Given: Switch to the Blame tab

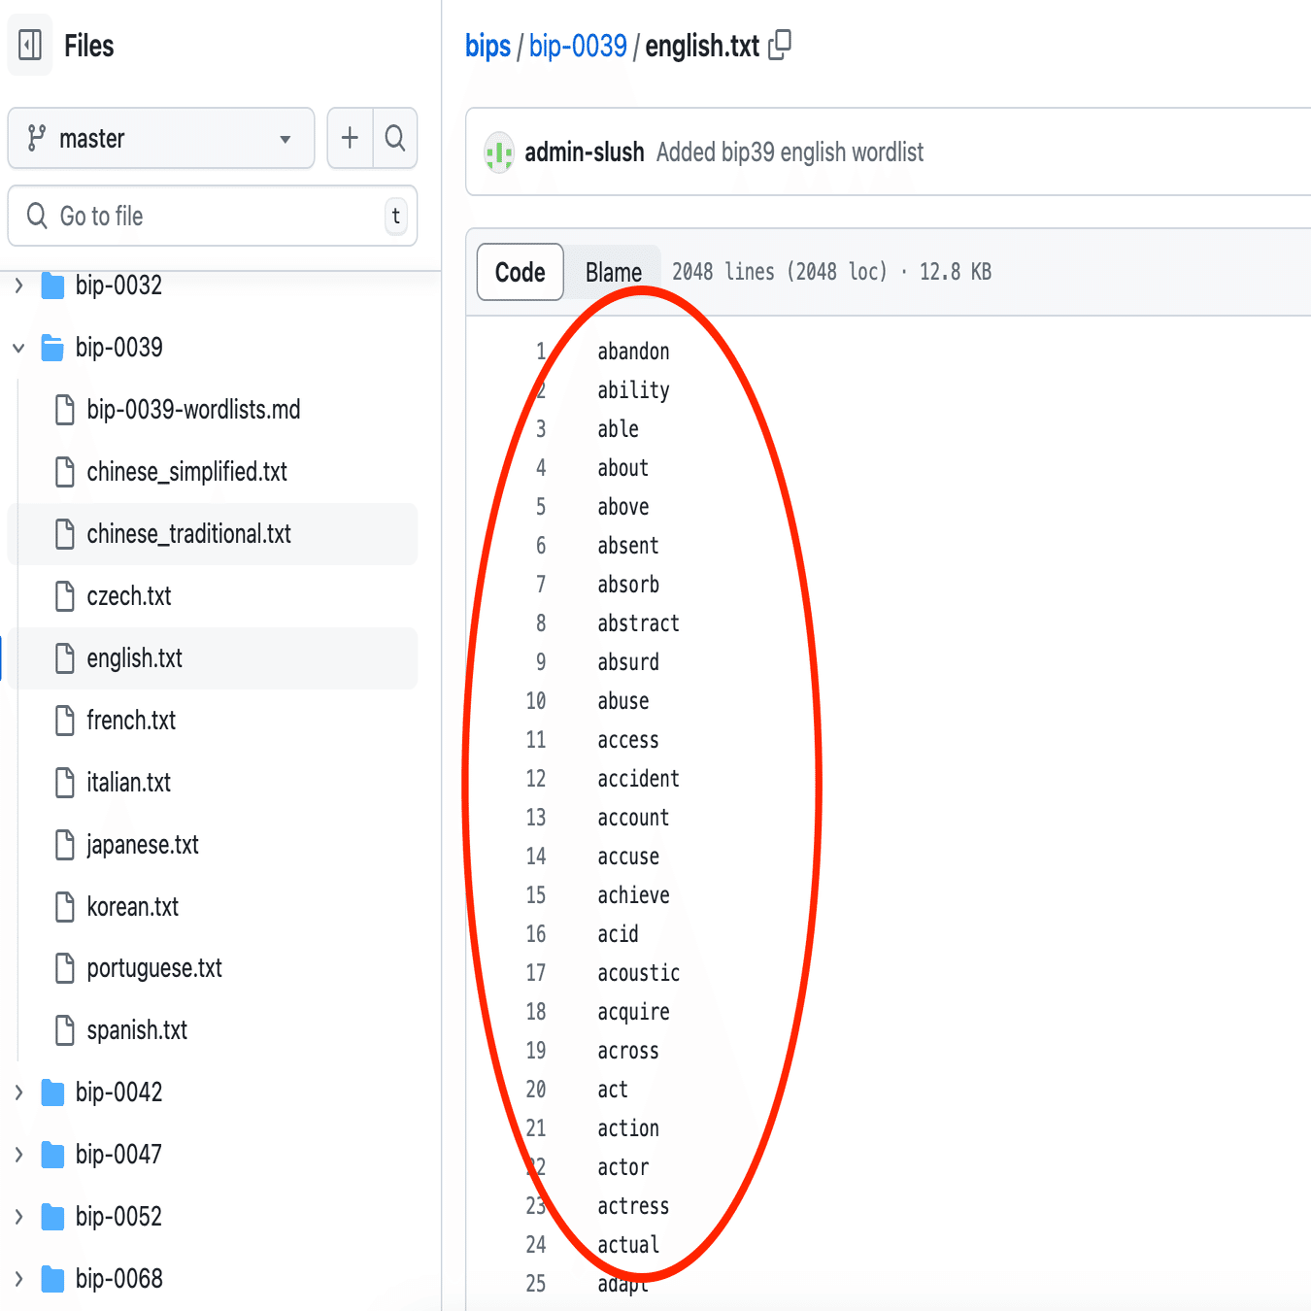Looking at the screenshot, I should click(x=613, y=272).
